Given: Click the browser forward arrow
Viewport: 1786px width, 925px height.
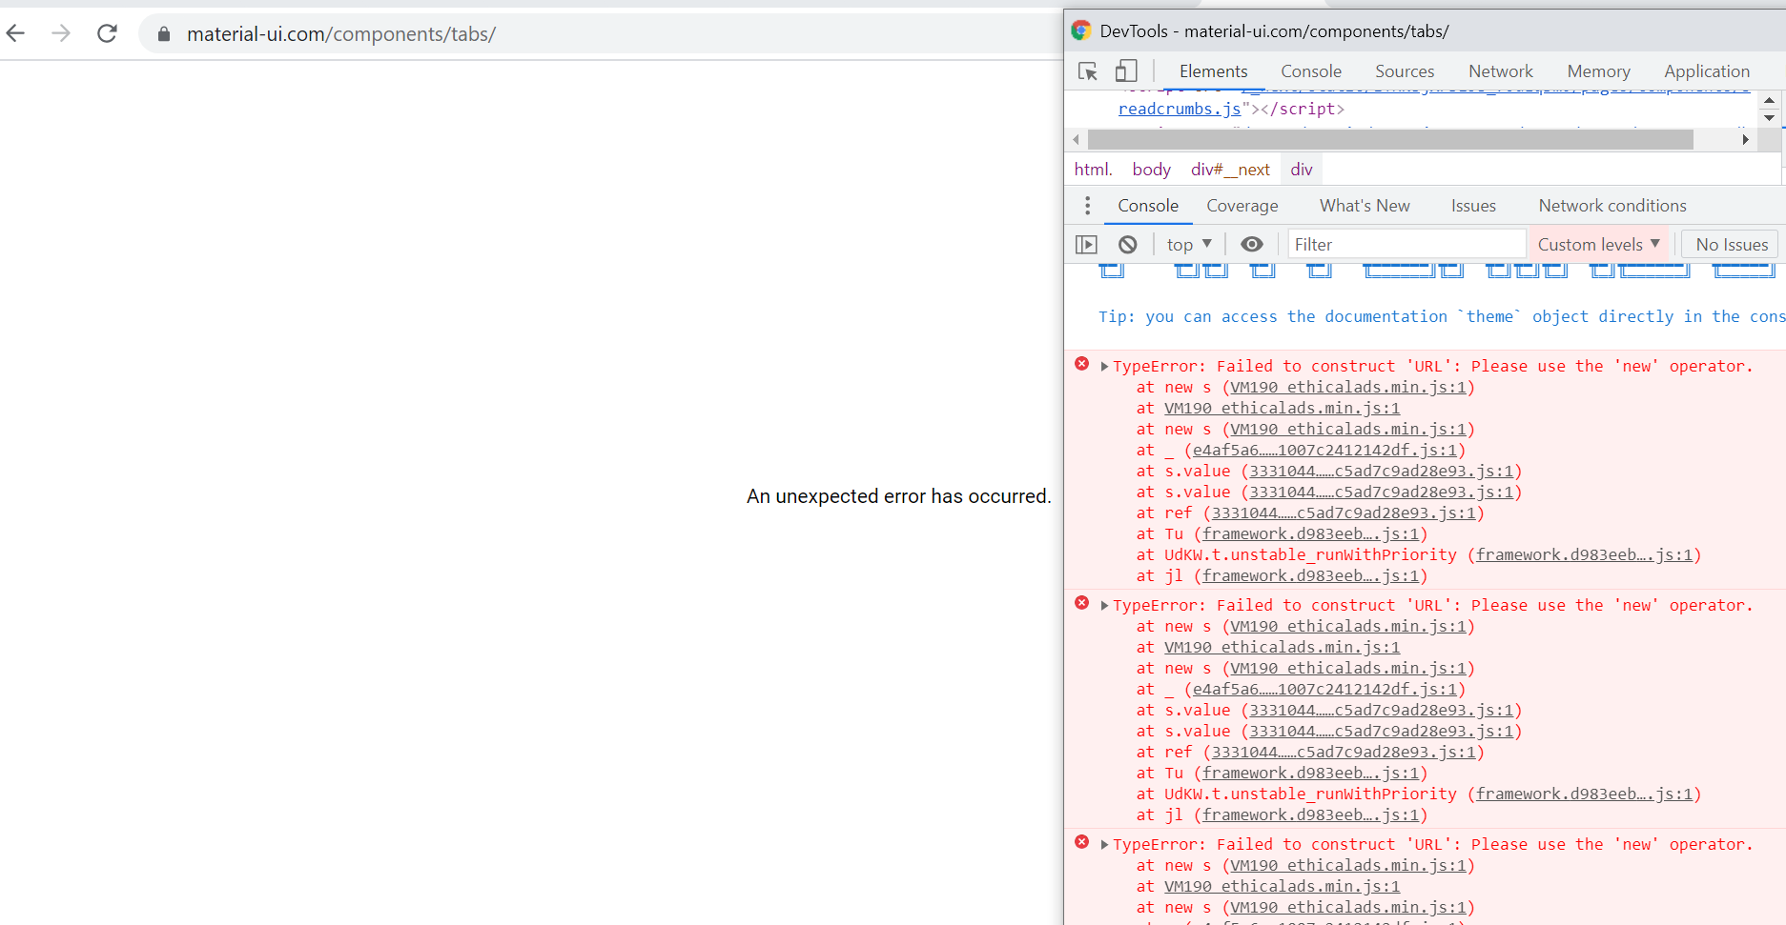Looking at the screenshot, I should 61,33.
